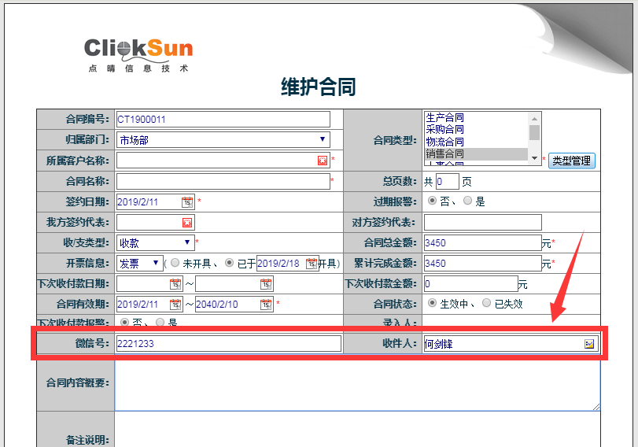Viewport: 638px width, 447px height.
Task: Select 未开具 invoice radio option
Action: 175,263
